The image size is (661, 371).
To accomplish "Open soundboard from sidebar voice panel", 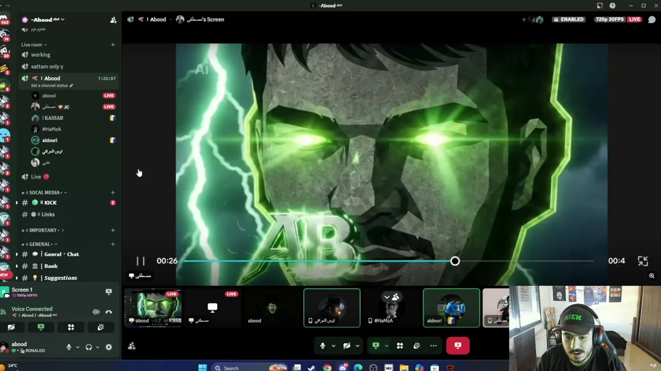I will tap(101, 327).
